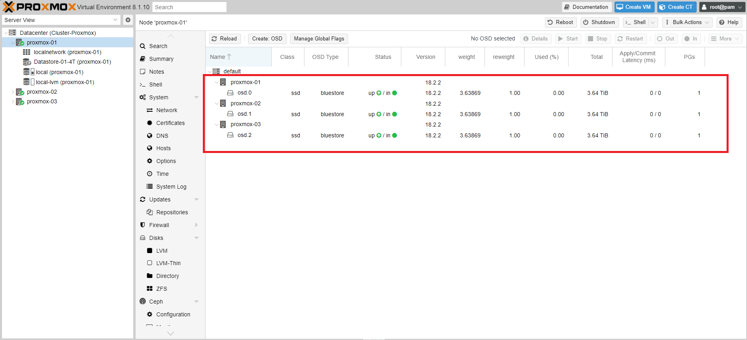Click the Time clock icon
Image resolution: width=747 pixels, height=340 pixels.
point(150,174)
